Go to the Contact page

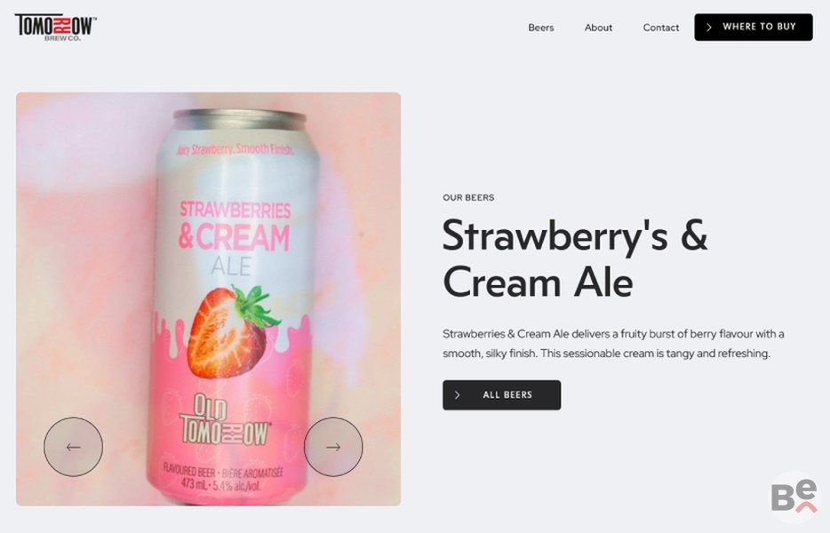pos(660,28)
